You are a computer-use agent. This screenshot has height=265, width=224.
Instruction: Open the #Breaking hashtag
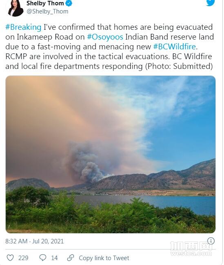point(23,27)
